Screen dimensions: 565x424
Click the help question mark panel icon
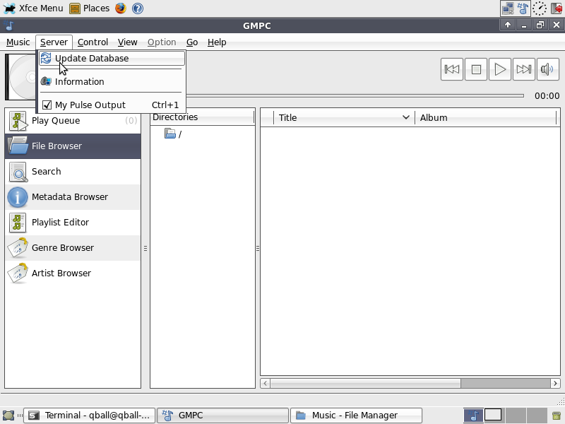click(x=138, y=8)
